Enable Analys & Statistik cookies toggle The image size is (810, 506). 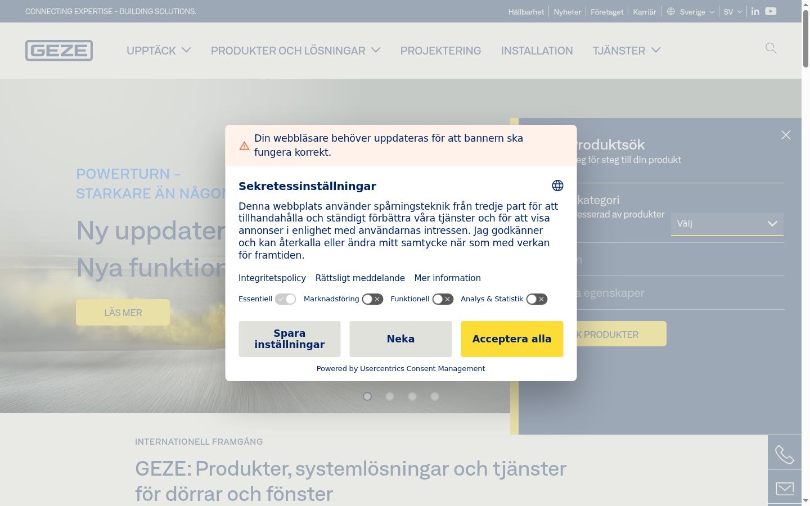click(537, 299)
